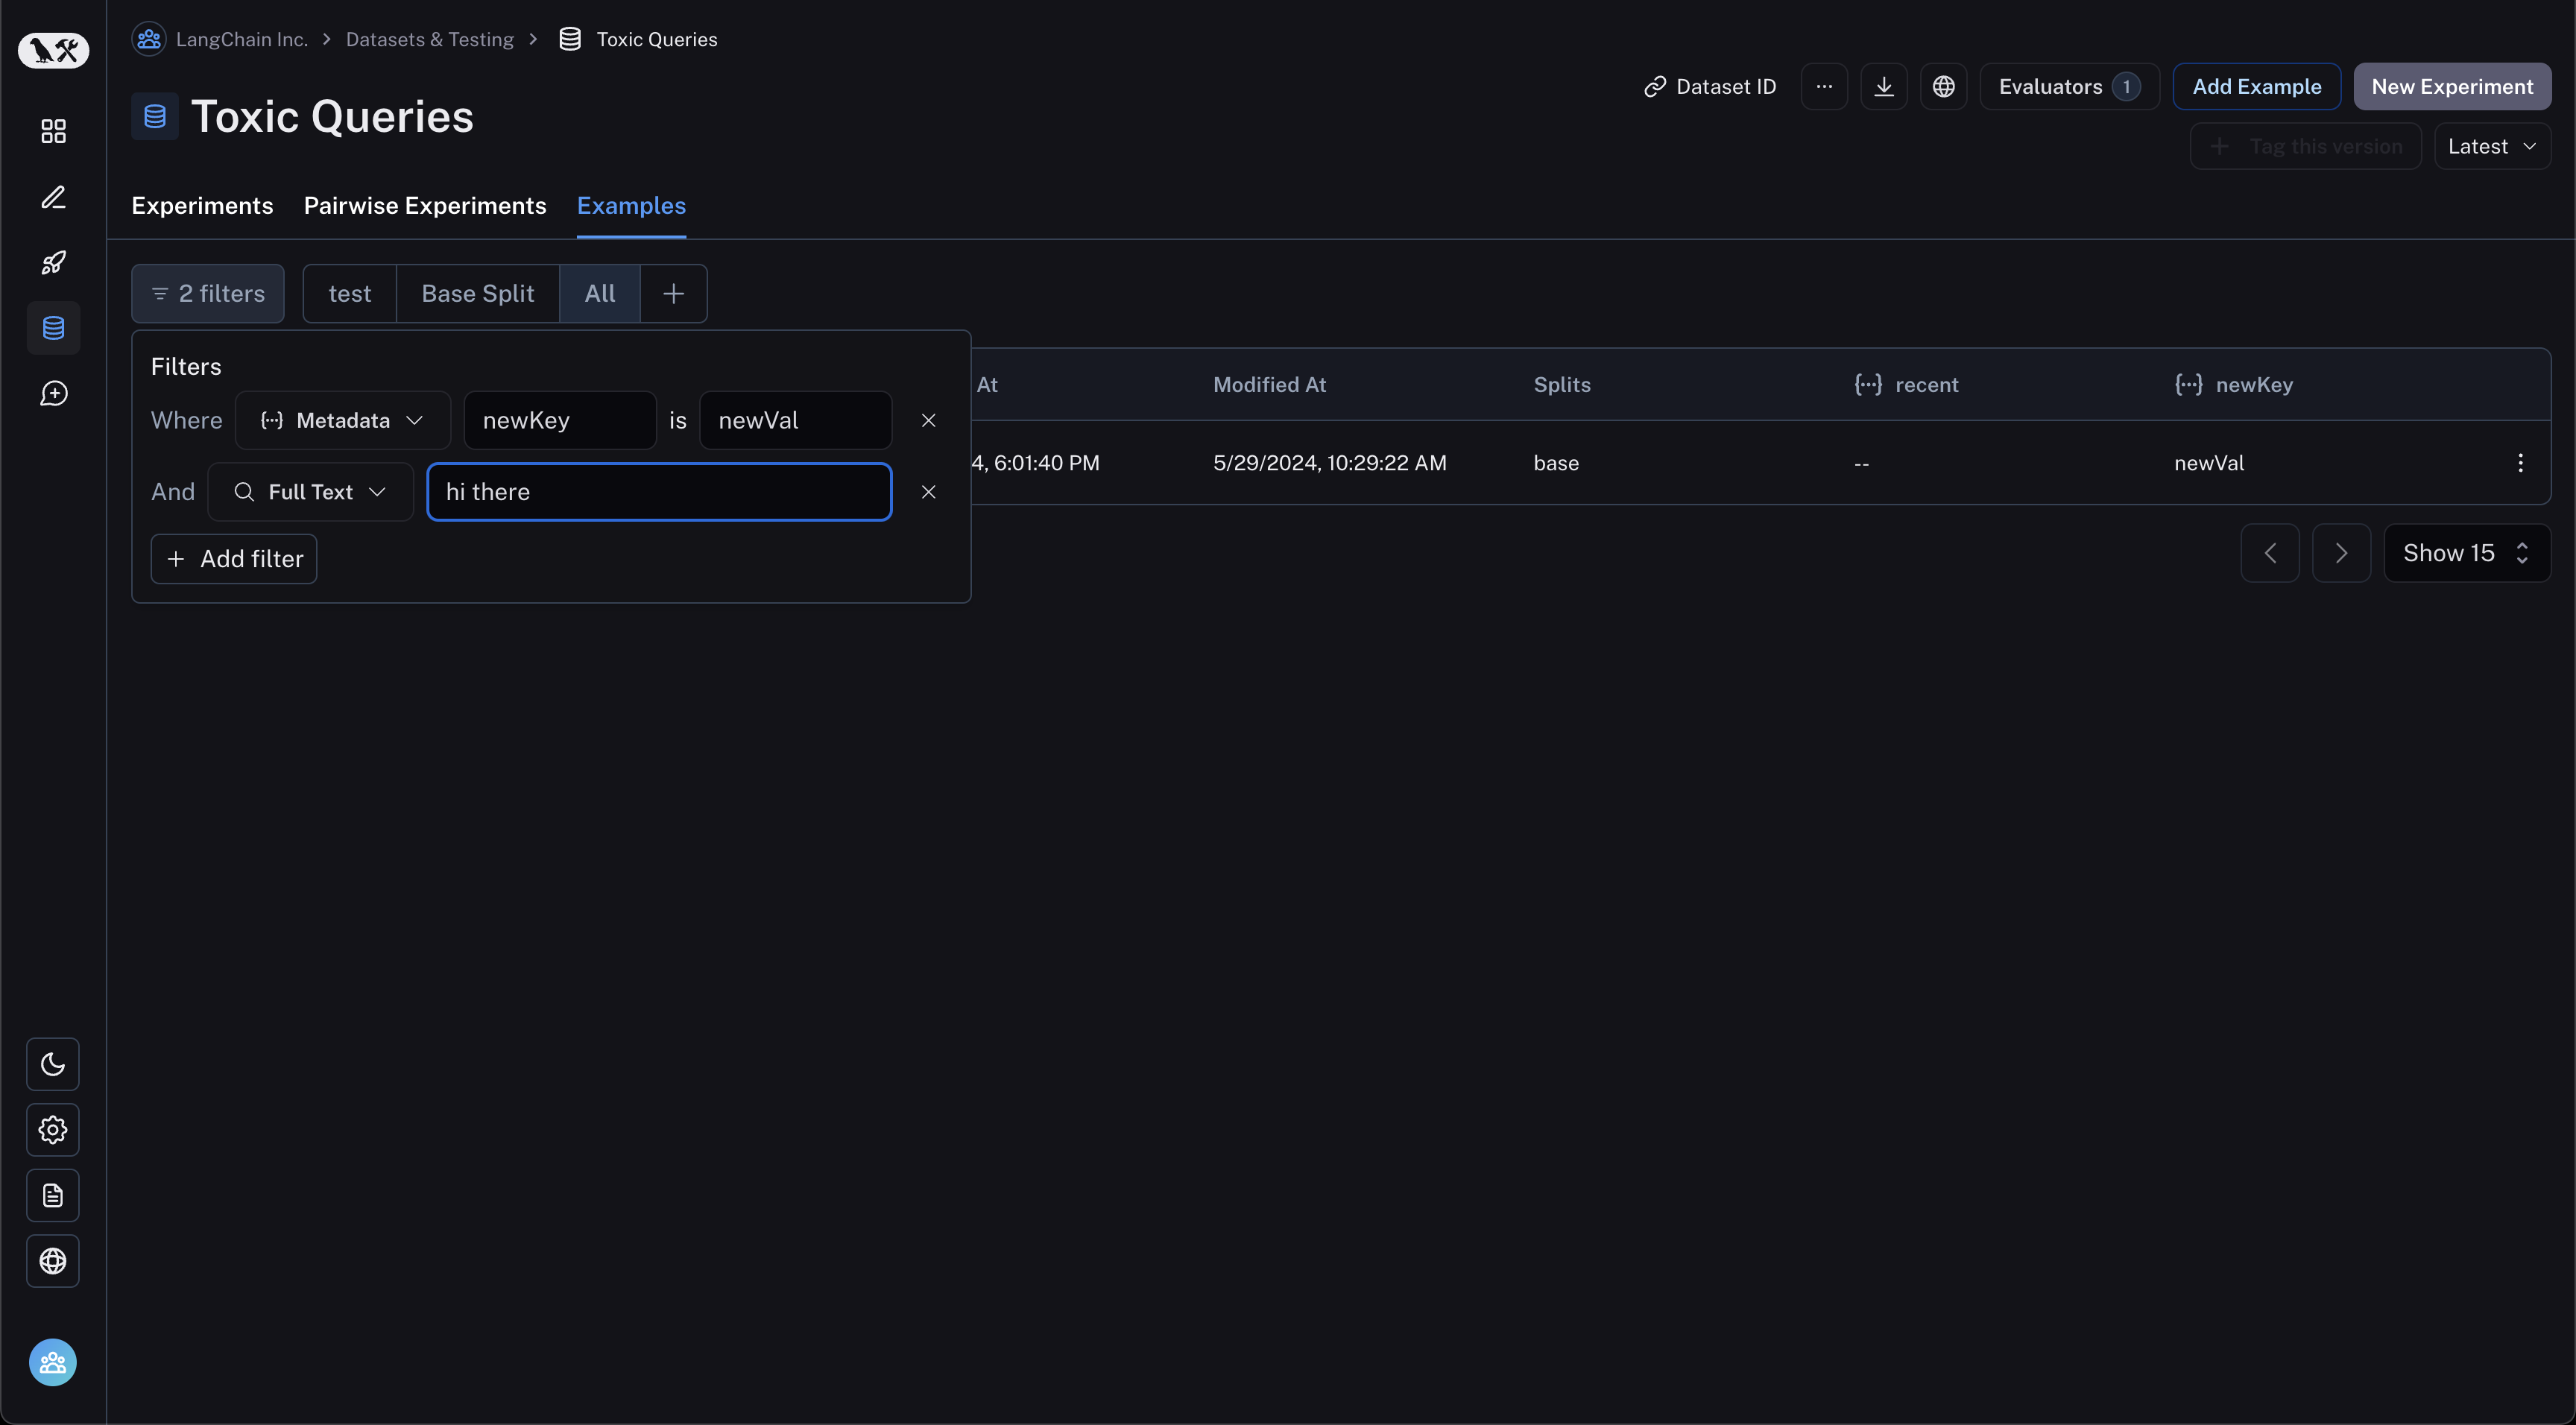
Task: Open the prompts chat icon in sidebar
Action: 53,393
